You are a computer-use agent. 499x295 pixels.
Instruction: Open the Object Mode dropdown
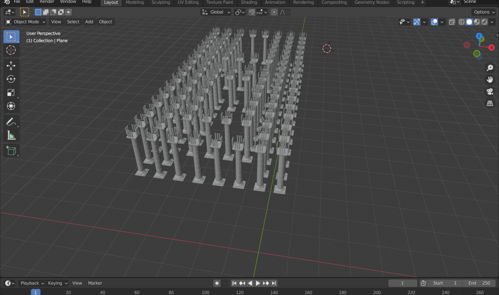(25, 22)
